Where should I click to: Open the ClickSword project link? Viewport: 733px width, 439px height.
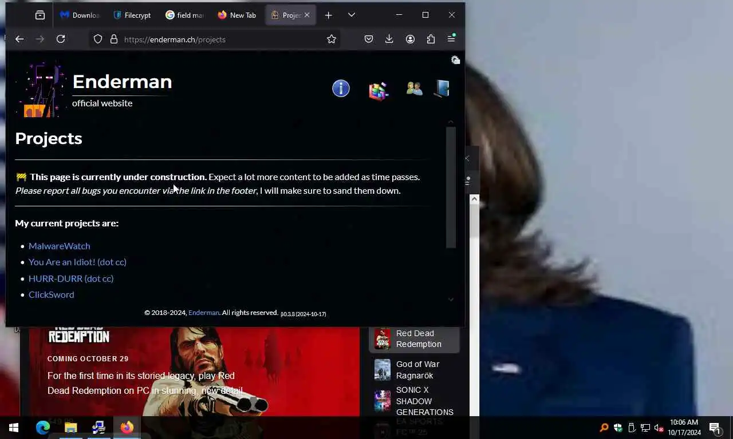pos(52,294)
